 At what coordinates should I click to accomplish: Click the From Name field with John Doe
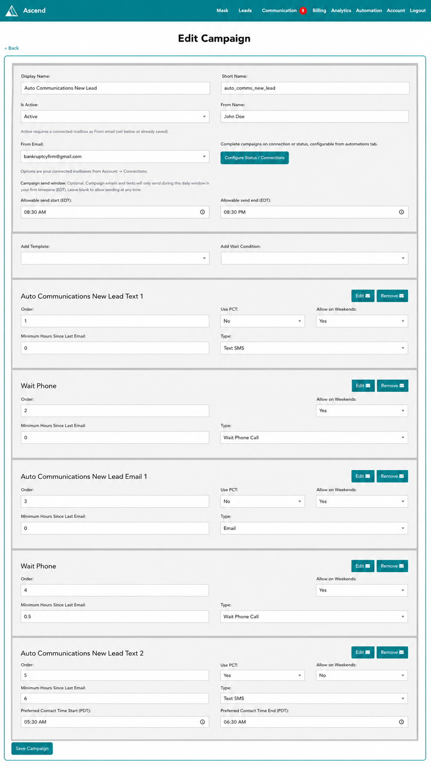click(x=314, y=116)
